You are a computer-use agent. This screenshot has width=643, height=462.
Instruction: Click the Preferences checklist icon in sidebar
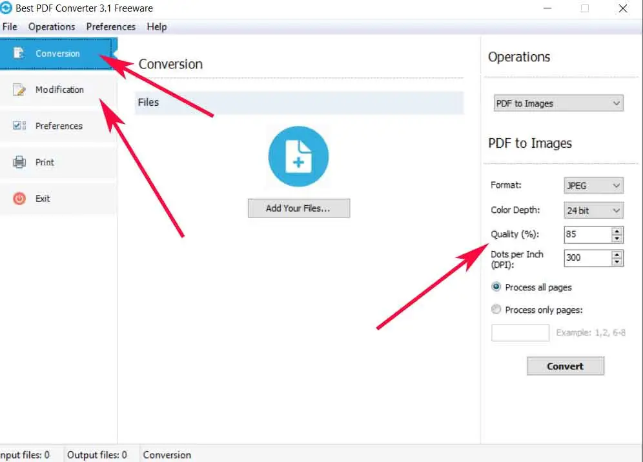point(19,125)
